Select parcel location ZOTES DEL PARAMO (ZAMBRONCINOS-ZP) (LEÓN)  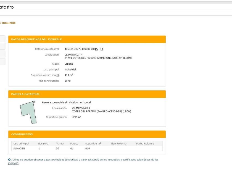(x=102, y=111)
